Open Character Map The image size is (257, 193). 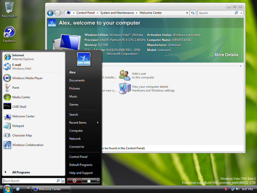point(33,136)
